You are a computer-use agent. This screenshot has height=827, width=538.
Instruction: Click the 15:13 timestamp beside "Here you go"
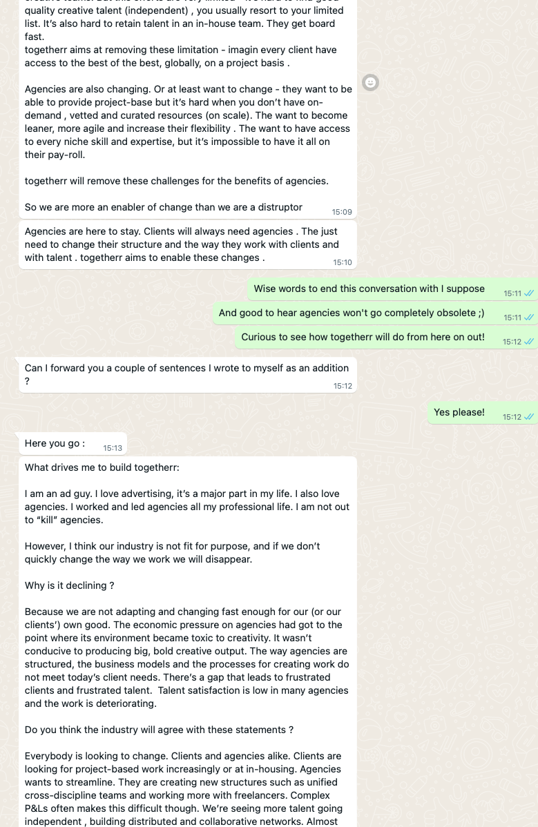coord(113,448)
